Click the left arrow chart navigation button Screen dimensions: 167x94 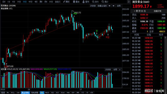click(x=109, y=6)
